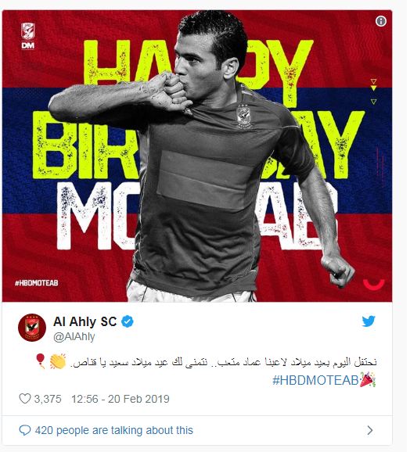
Task: Click the clapping hands emoji
Action: (58, 362)
